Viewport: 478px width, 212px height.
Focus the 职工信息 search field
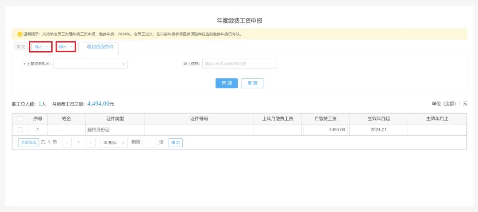239,64
